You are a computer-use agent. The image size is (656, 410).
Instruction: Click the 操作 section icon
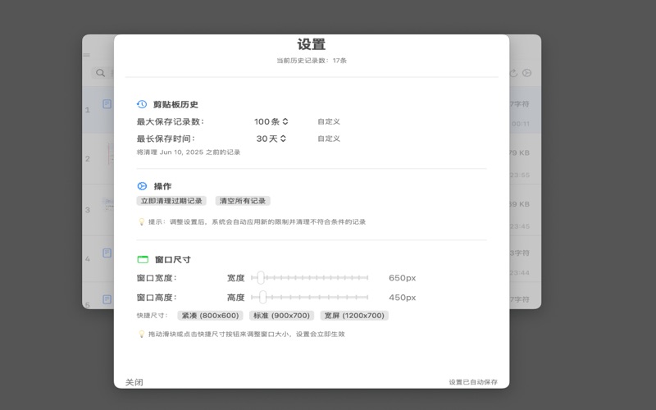point(142,186)
